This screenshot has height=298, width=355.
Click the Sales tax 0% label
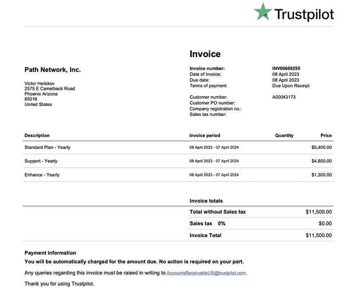207,223
